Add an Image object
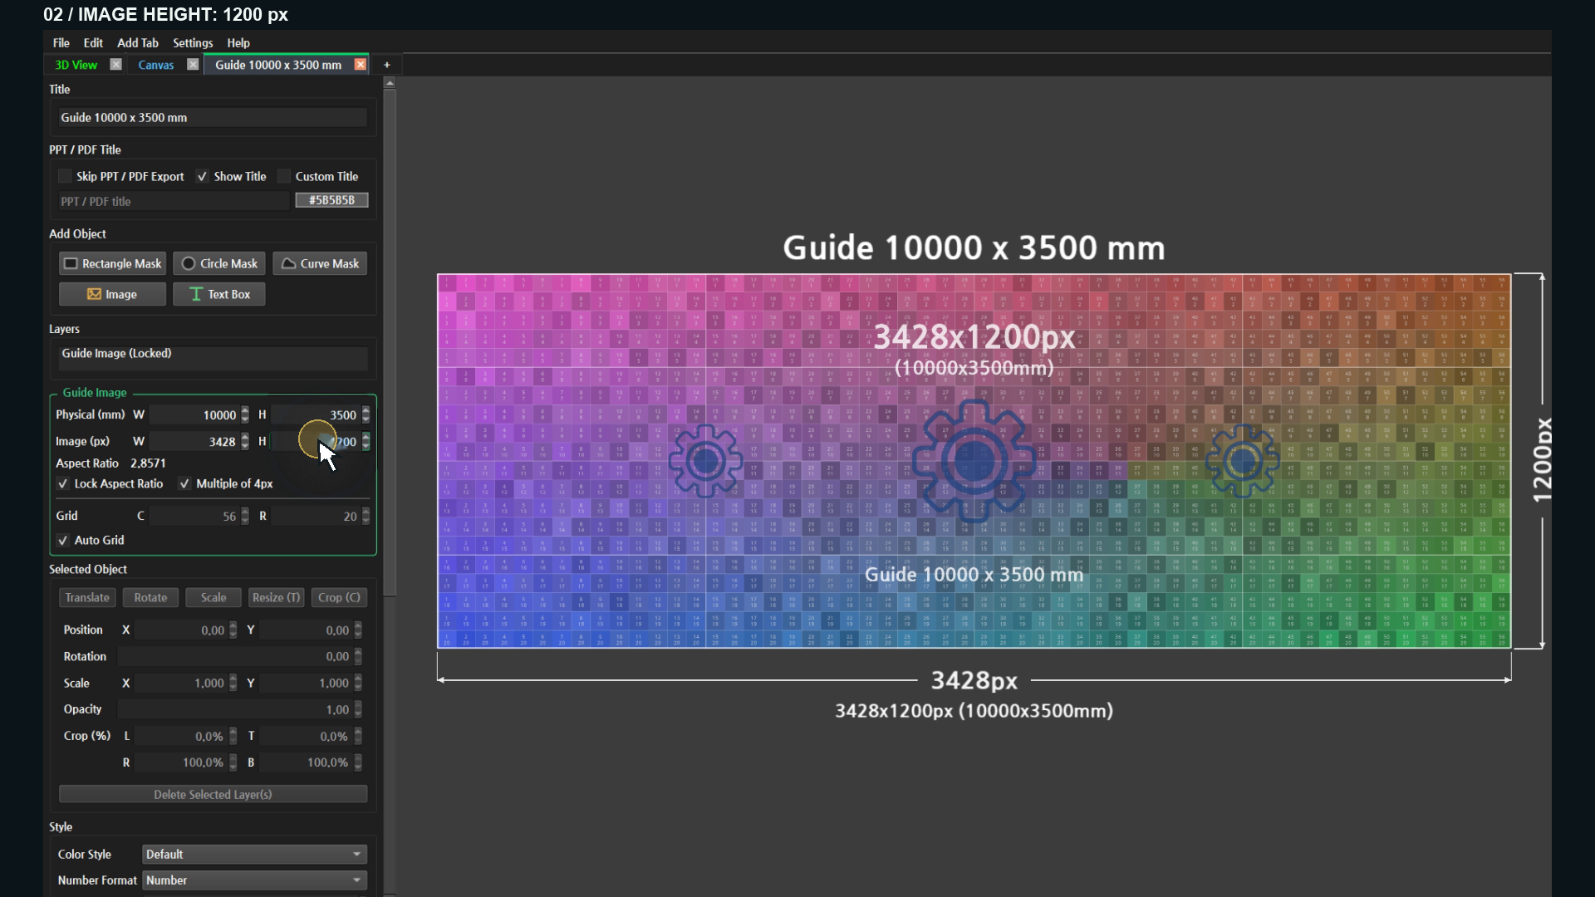Screen dimensions: 1595x897 (112, 294)
